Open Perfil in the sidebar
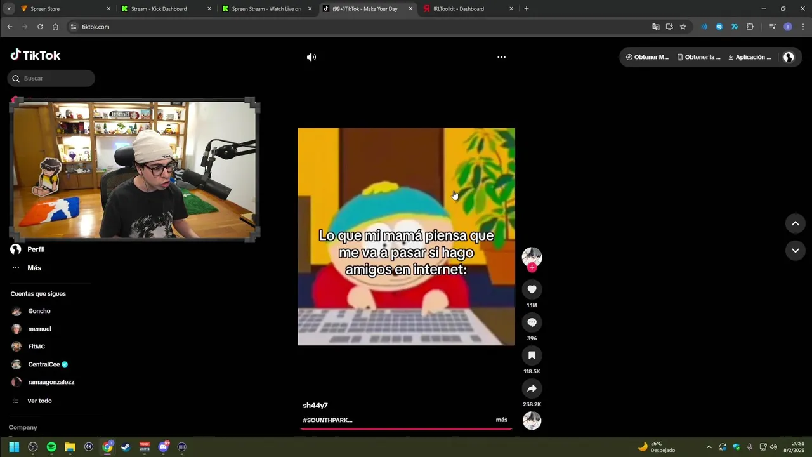The width and height of the screenshot is (812, 457). coord(28,249)
